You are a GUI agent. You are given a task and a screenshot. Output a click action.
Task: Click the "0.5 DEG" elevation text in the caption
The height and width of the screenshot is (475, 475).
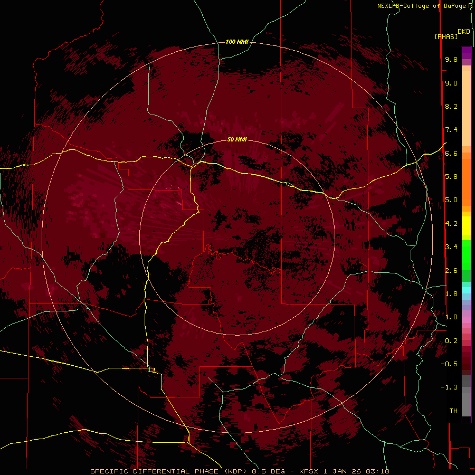point(269,471)
